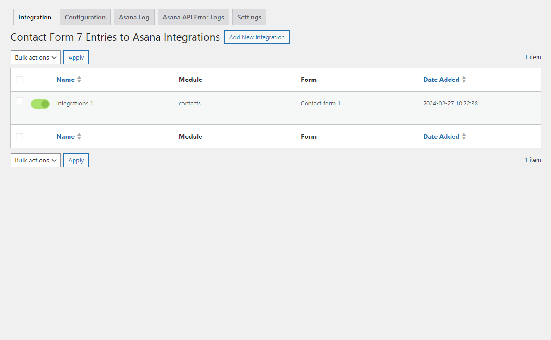Click the date 2024-02-27 10:22:38
Screen dimensions: 551x340
coord(450,103)
